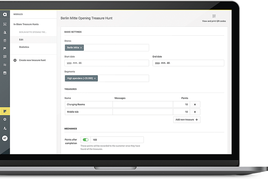Delete the Changing Rooms treasure row

(x=195, y=104)
